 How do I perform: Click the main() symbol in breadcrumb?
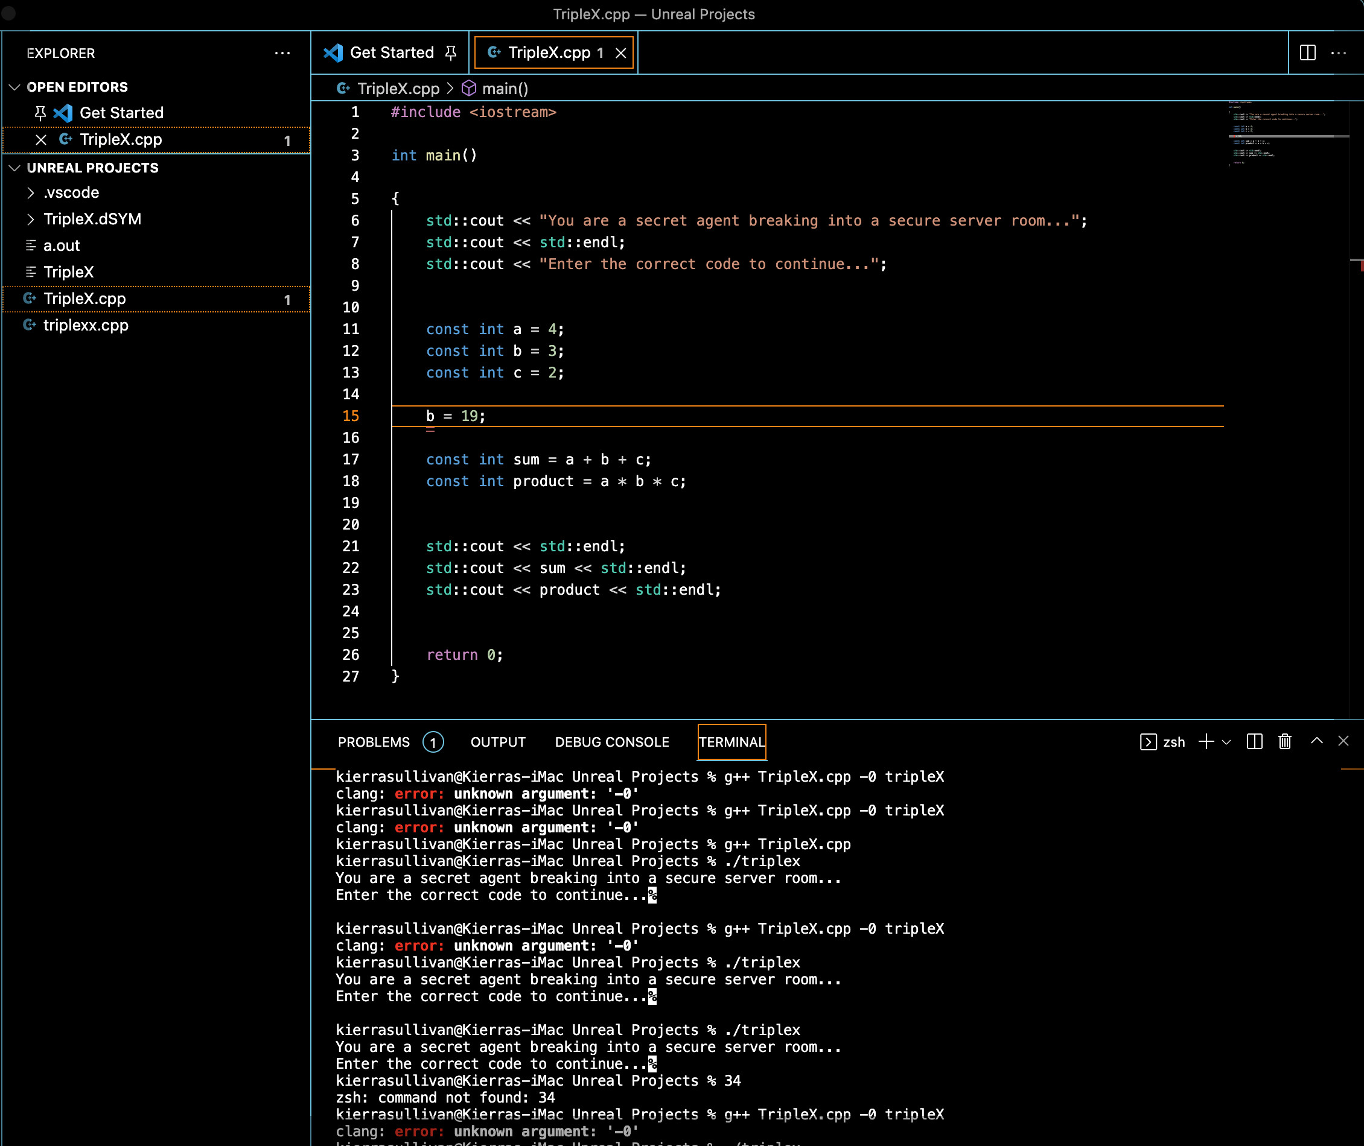(x=505, y=88)
